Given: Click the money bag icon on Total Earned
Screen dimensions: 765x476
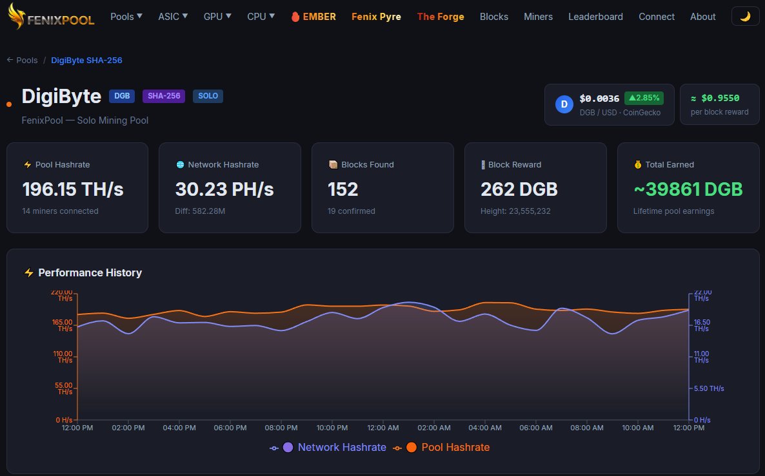Looking at the screenshot, I should click(x=638, y=165).
